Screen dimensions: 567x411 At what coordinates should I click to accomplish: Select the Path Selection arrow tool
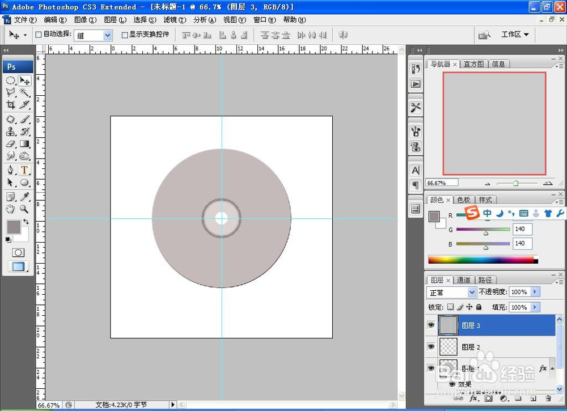click(x=11, y=182)
